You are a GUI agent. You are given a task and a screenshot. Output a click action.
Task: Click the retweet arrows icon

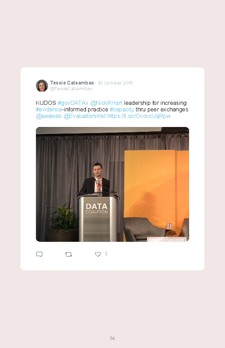tap(68, 254)
